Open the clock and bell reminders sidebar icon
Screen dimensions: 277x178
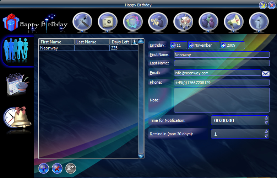coord(17,117)
